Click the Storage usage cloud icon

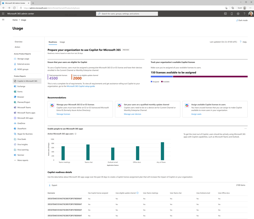pos(15,59)
